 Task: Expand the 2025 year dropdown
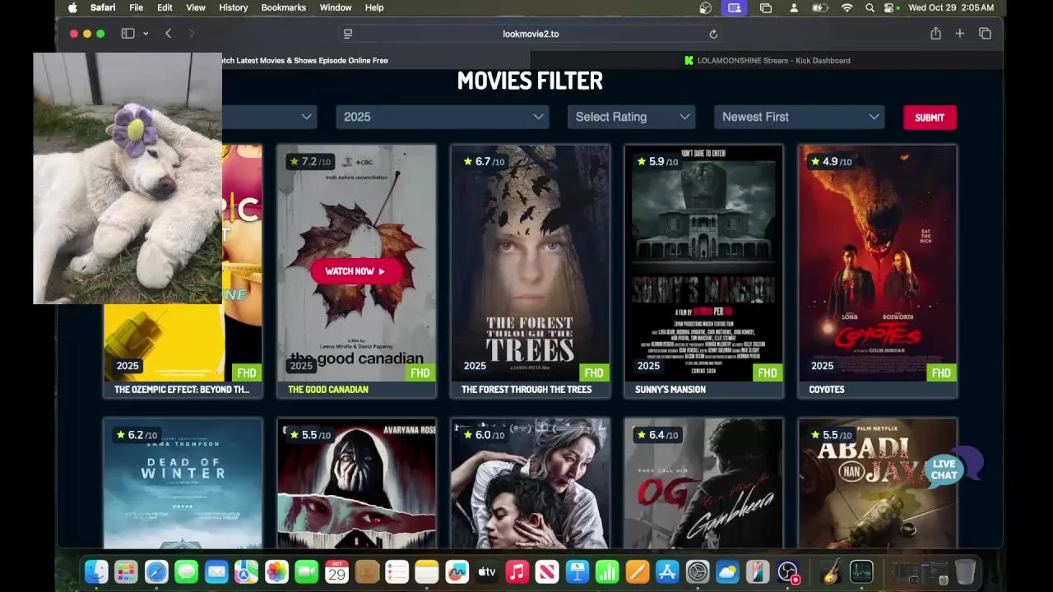tap(442, 117)
